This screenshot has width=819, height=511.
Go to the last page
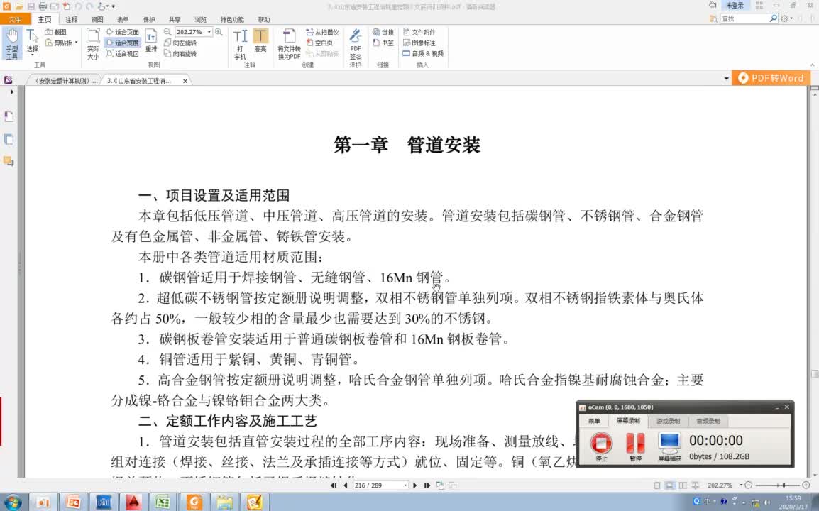(427, 485)
